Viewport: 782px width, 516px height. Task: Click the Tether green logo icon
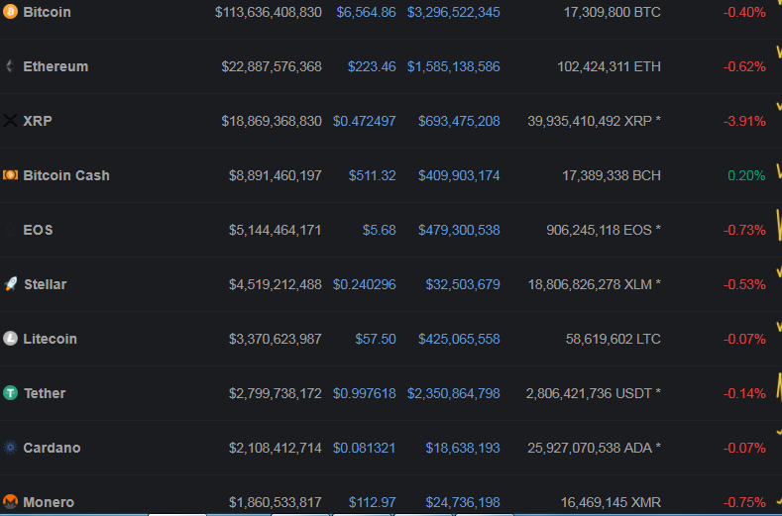coord(10,393)
